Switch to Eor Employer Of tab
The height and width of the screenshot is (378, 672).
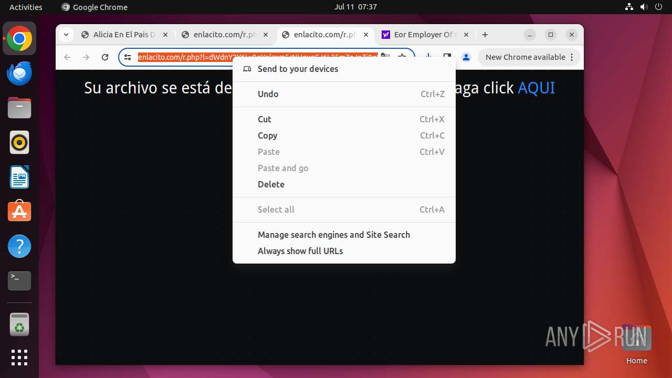424,35
